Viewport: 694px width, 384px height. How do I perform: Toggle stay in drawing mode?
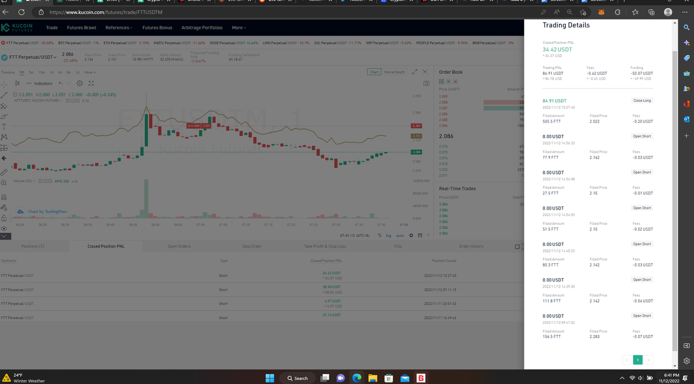click(4, 208)
